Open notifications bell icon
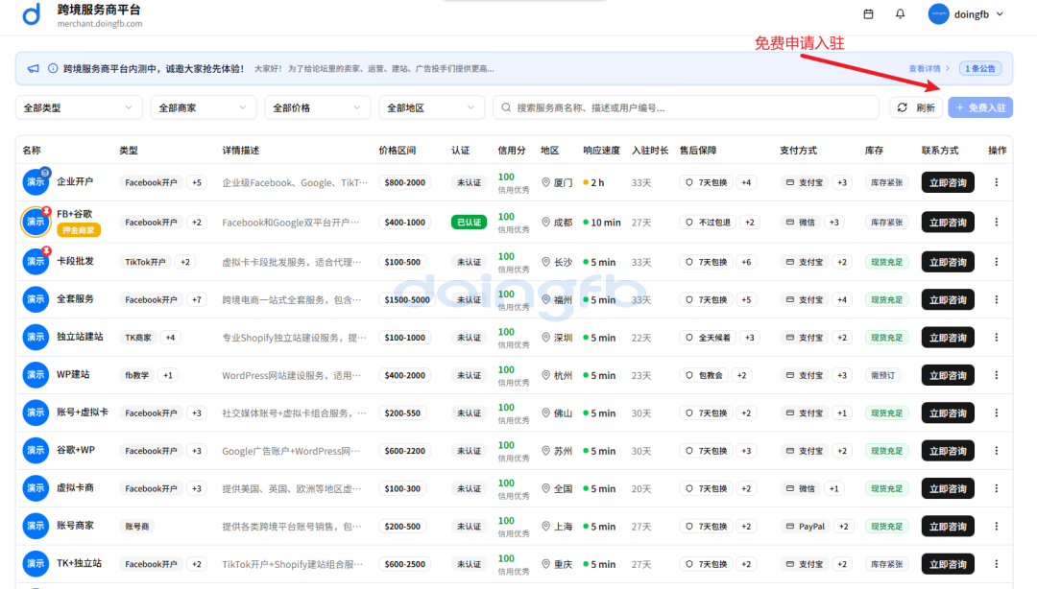The width and height of the screenshot is (1037, 589). click(x=900, y=14)
